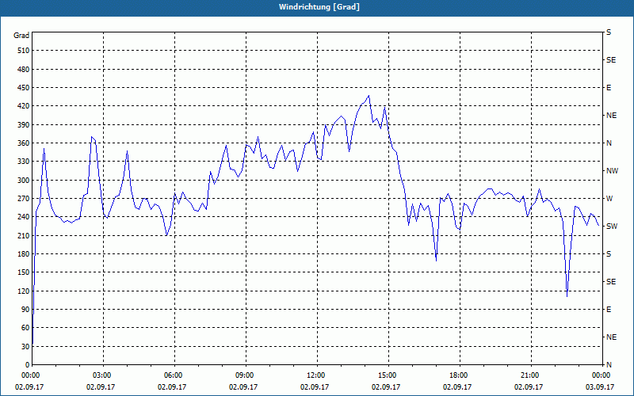Click the 180 value on the left axis

[24, 254]
